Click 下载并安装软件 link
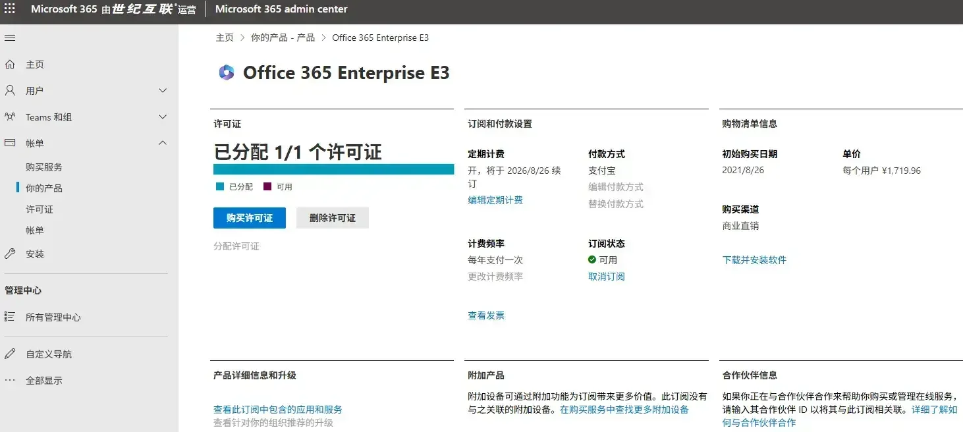The image size is (963, 432). 755,260
